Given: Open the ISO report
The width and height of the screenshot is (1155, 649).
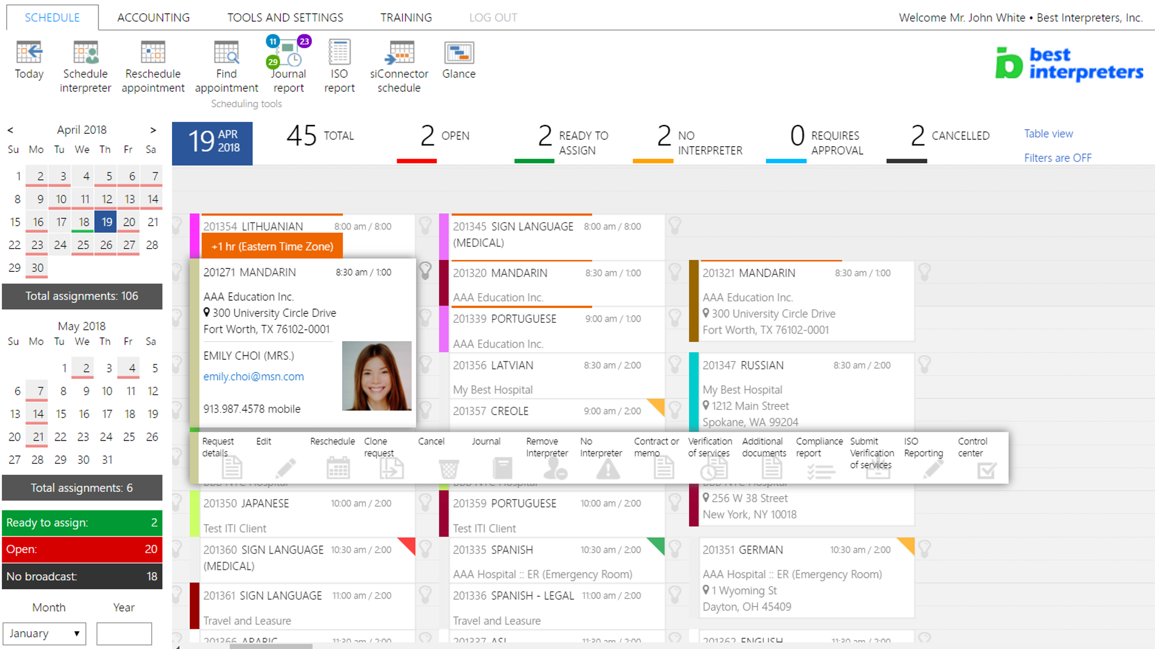Looking at the screenshot, I should pos(339,65).
